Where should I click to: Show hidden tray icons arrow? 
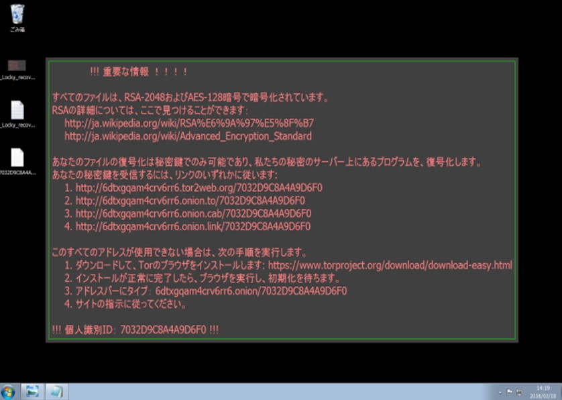pos(500,393)
